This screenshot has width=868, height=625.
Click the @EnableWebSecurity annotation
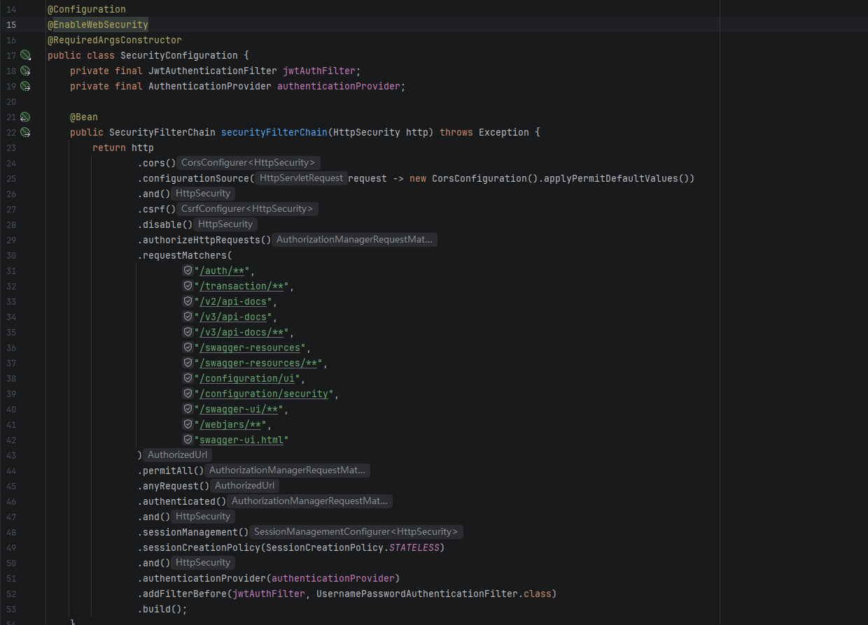(x=98, y=24)
